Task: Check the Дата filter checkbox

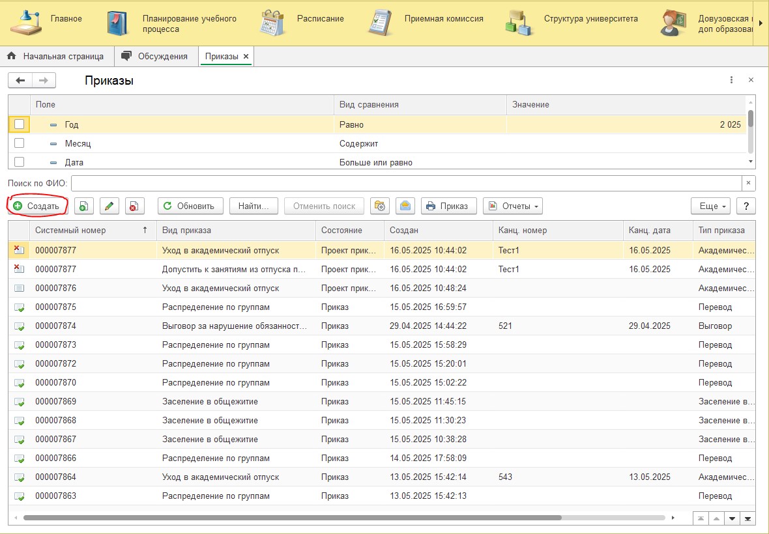Action: 19,162
